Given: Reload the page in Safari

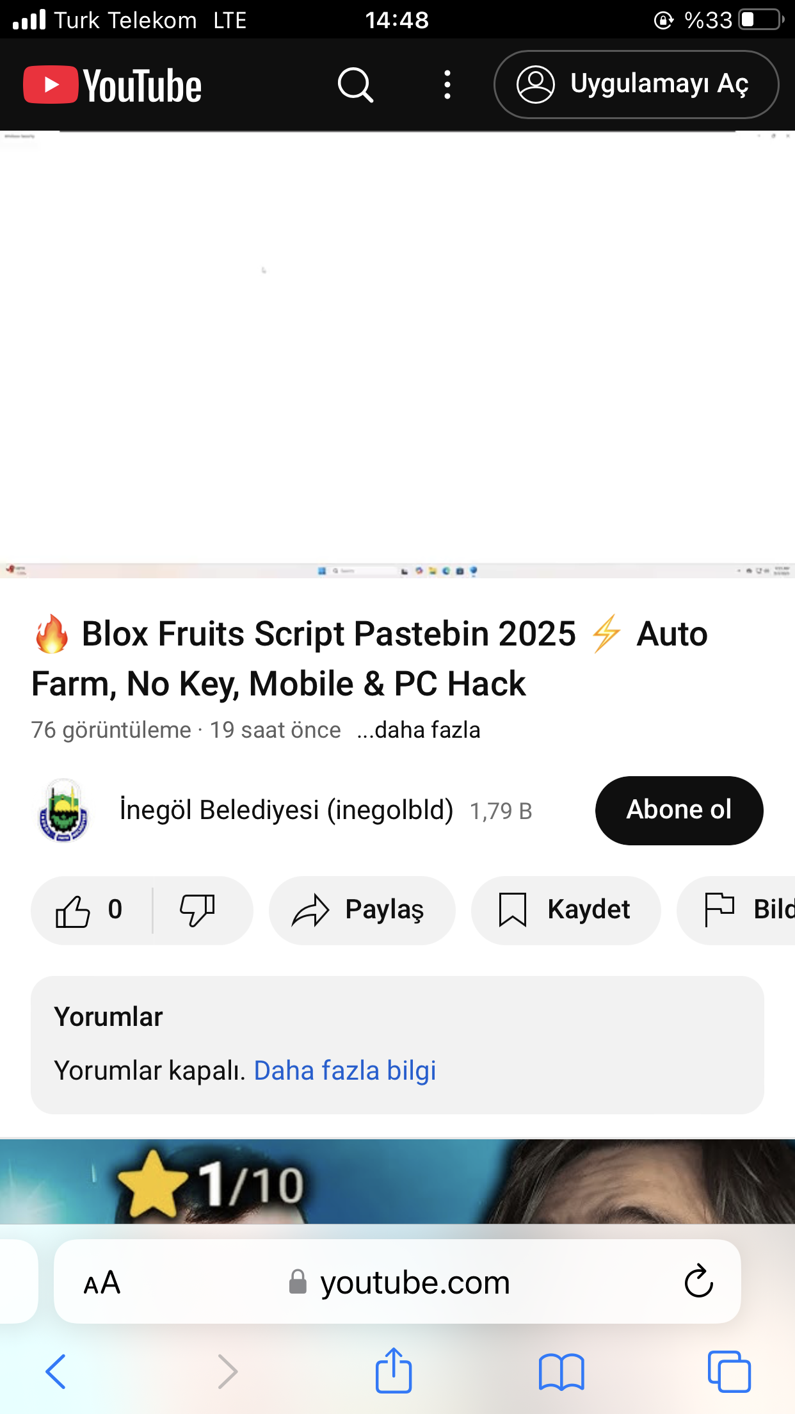Looking at the screenshot, I should coord(698,1282).
